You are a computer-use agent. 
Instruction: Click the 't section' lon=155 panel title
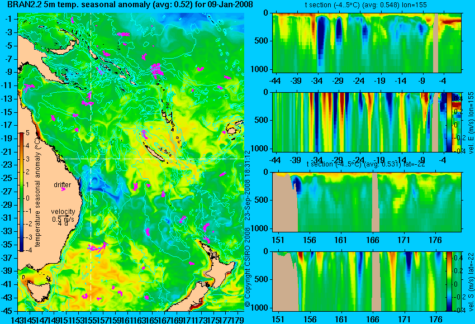coord(365,5)
